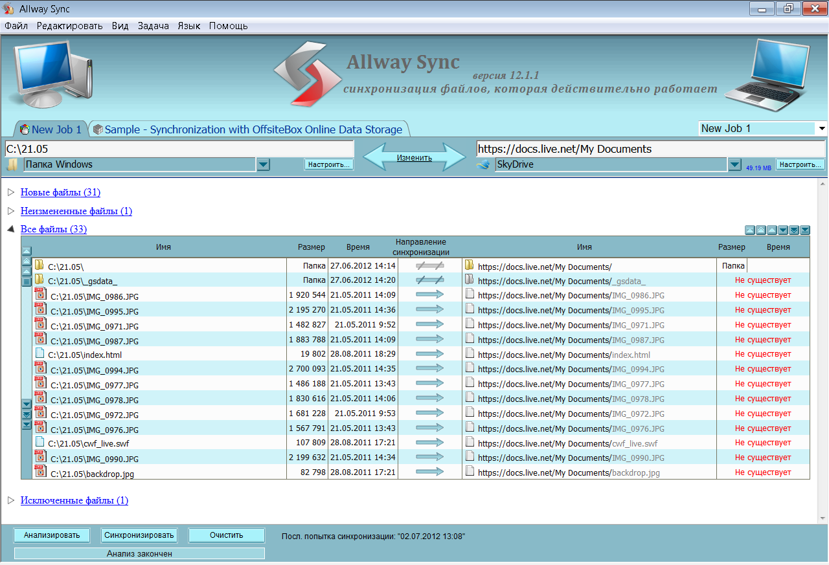Switch to the Sample OffsiteBox synchronization tab
829x565 pixels.
click(x=248, y=129)
